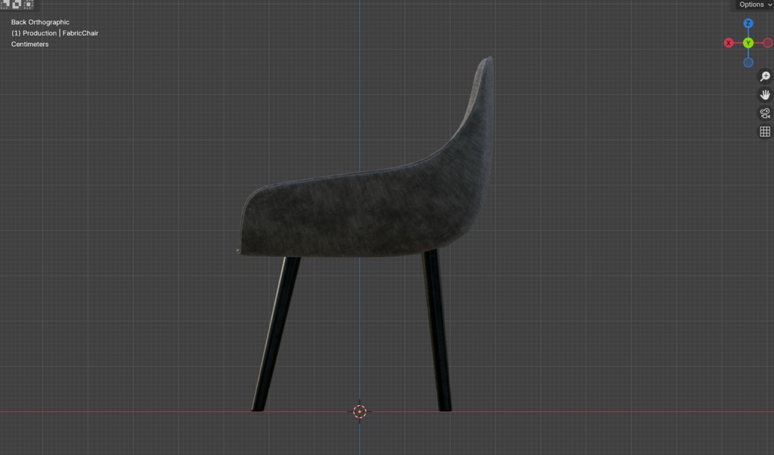This screenshot has width=774, height=455.
Task: Toggle perspective/orthographic grid button
Action: [x=765, y=132]
